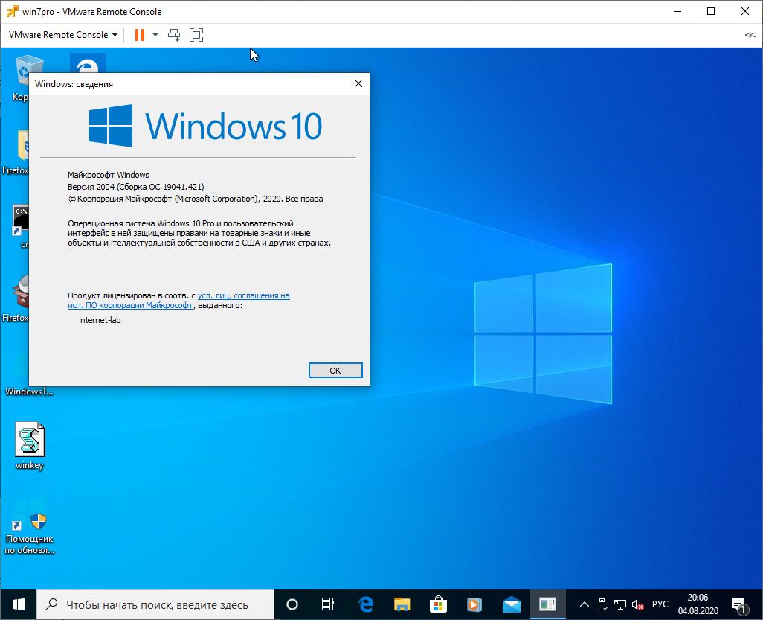The image size is (763, 620).
Task: Open Task View from the taskbar
Action: pyautogui.click(x=328, y=604)
